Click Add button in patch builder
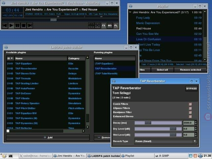The height and width of the screenshot is (159, 212). point(48,137)
